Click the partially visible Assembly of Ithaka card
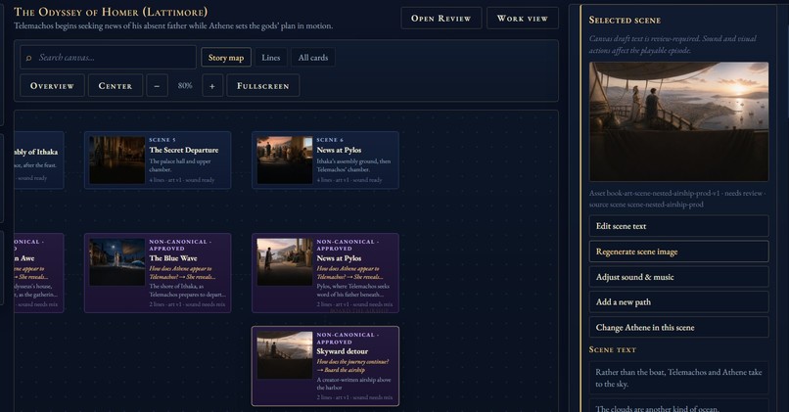Screen dimensions: 789x412 [39, 160]
